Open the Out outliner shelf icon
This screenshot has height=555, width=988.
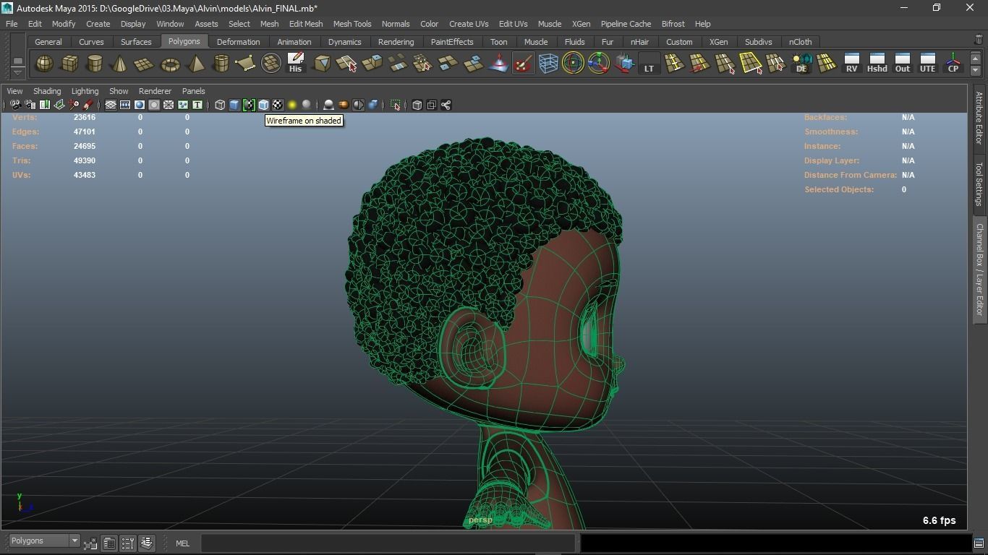pos(902,64)
